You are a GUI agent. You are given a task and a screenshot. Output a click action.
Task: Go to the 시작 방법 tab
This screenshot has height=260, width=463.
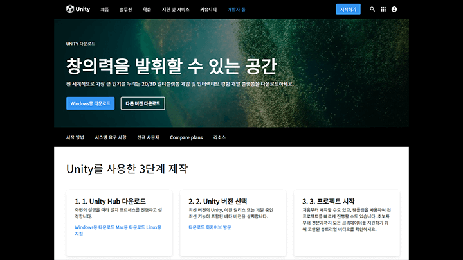[75, 137]
